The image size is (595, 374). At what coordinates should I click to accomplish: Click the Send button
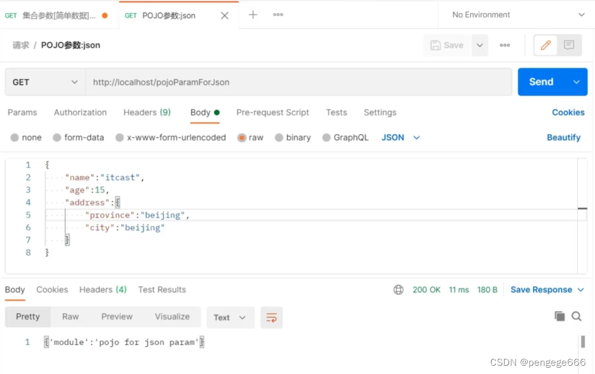(x=541, y=82)
